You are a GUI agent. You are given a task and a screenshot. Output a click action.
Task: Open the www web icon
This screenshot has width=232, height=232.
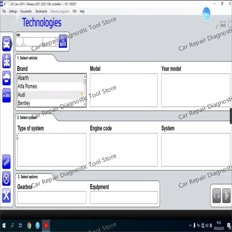coord(6,162)
